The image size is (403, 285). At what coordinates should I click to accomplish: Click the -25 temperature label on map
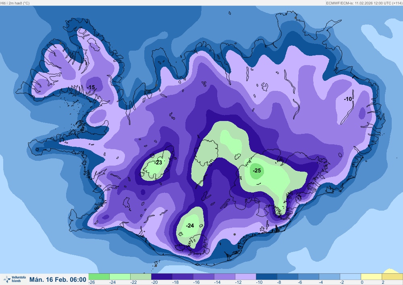pyautogui.click(x=257, y=170)
